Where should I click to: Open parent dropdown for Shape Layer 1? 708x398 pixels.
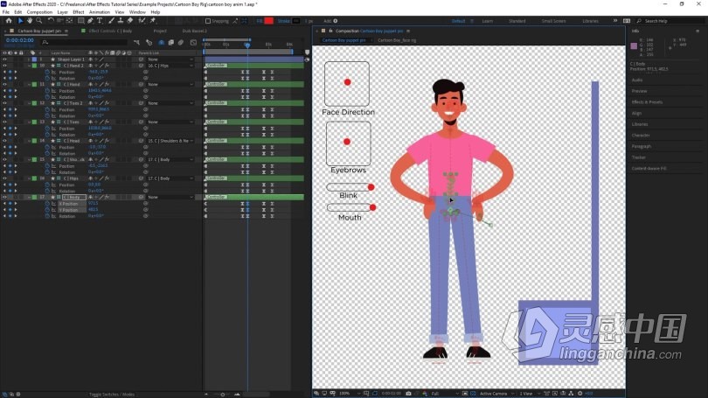click(170, 59)
